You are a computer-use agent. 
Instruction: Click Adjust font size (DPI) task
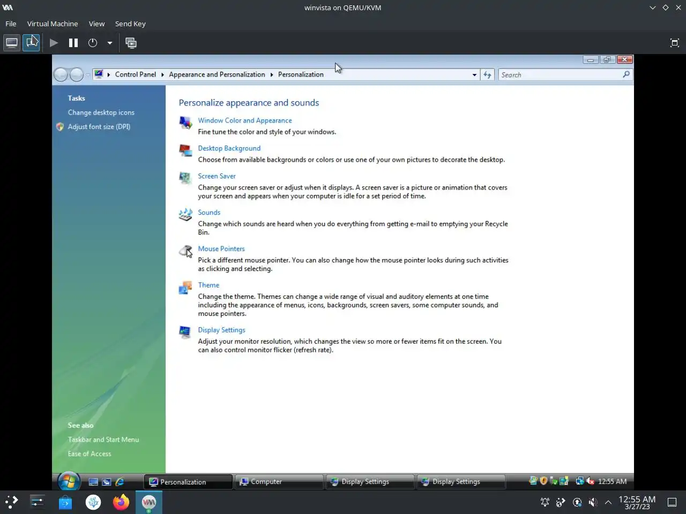[99, 127]
